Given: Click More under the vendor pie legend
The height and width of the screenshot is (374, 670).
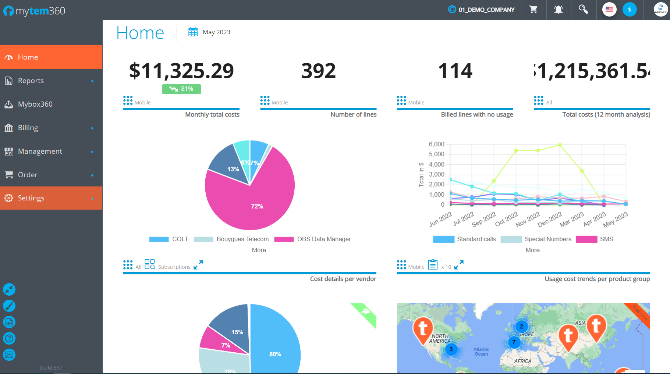Looking at the screenshot, I should (x=261, y=250).
